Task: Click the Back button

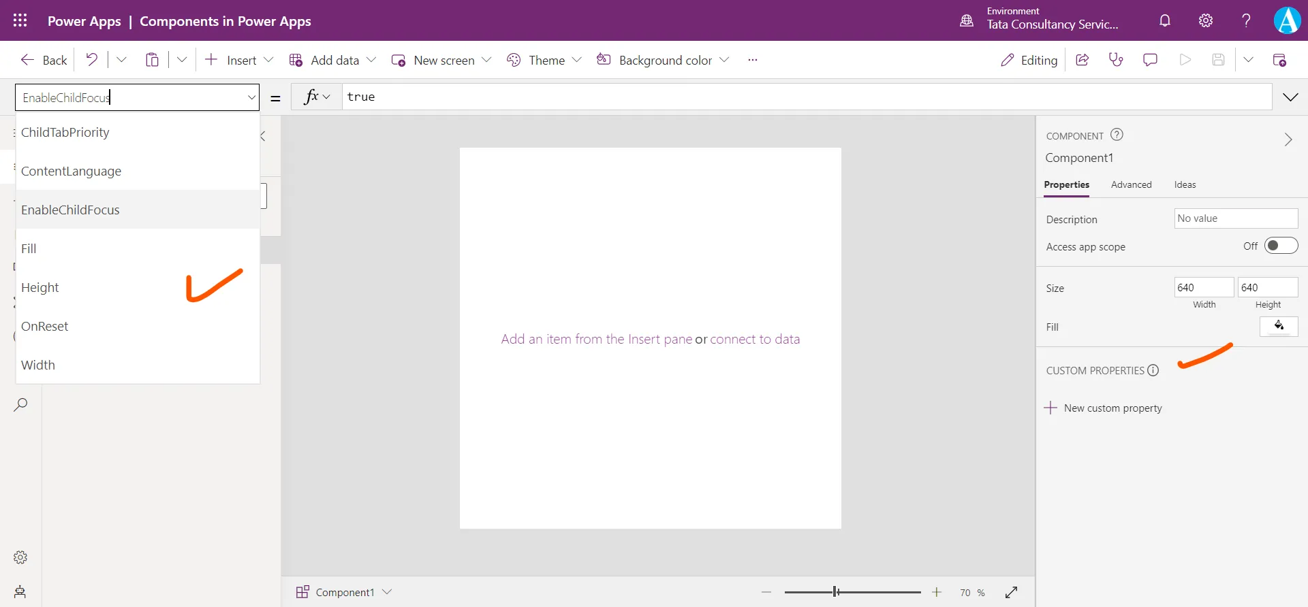Action: (x=44, y=60)
